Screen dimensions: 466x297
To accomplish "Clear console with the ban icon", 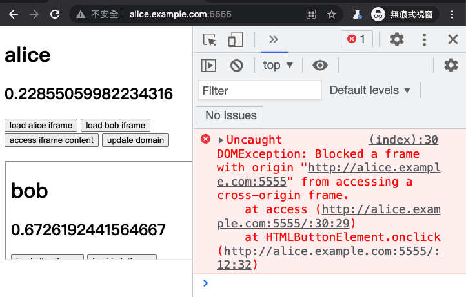I will coord(237,65).
